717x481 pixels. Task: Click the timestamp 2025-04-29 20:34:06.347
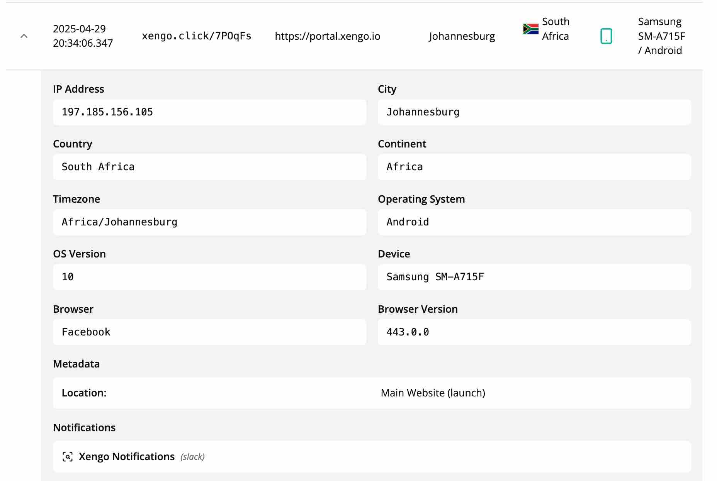point(82,36)
